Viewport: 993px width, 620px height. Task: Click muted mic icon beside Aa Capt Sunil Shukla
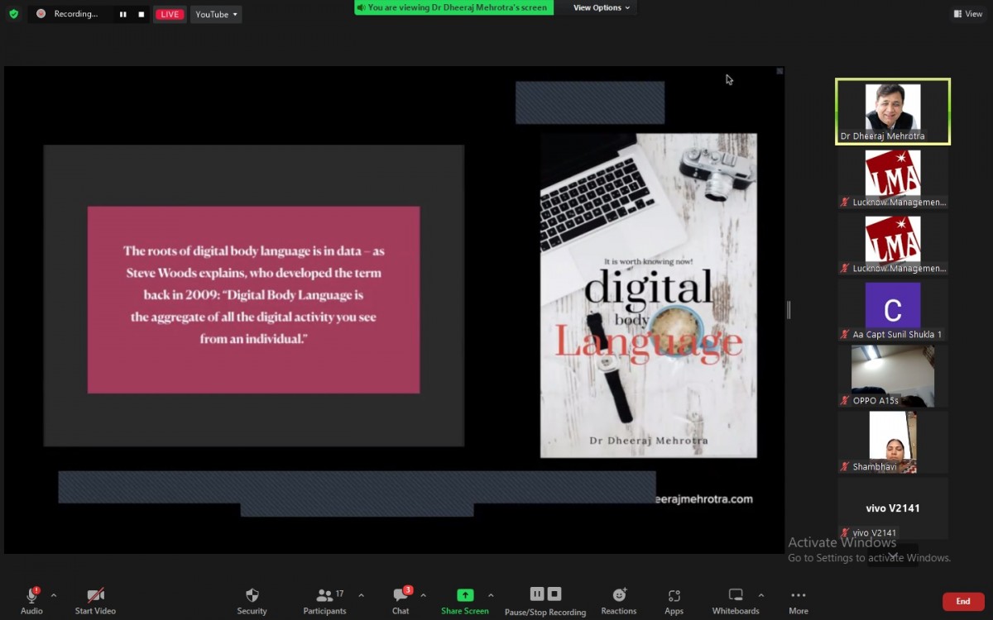pyautogui.click(x=845, y=335)
